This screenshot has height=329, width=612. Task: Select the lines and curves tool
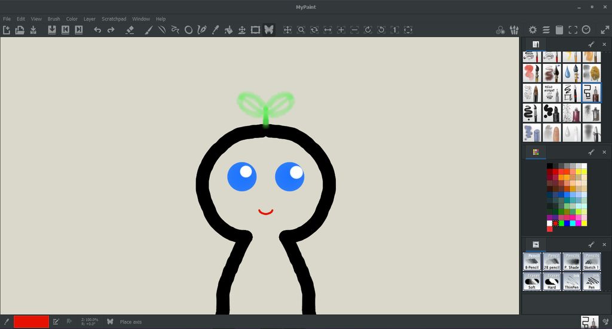pos(162,30)
